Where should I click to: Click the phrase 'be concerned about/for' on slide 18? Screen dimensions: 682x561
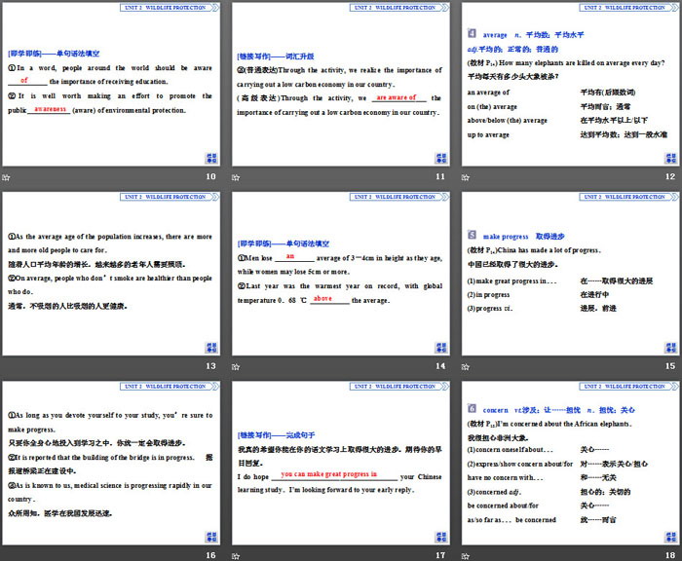503,505
